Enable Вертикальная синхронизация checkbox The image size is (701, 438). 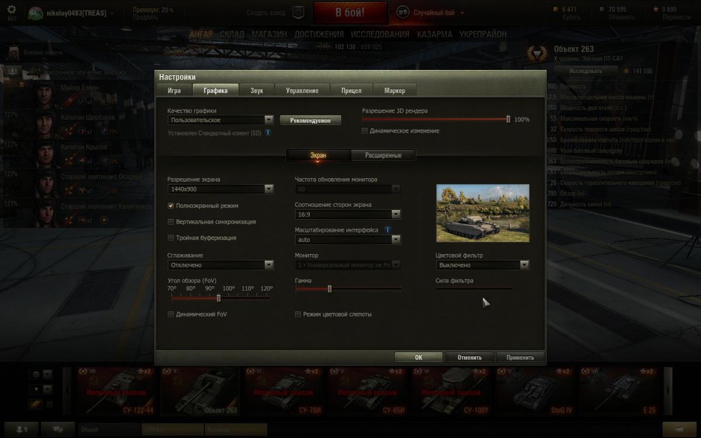click(x=171, y=222)
